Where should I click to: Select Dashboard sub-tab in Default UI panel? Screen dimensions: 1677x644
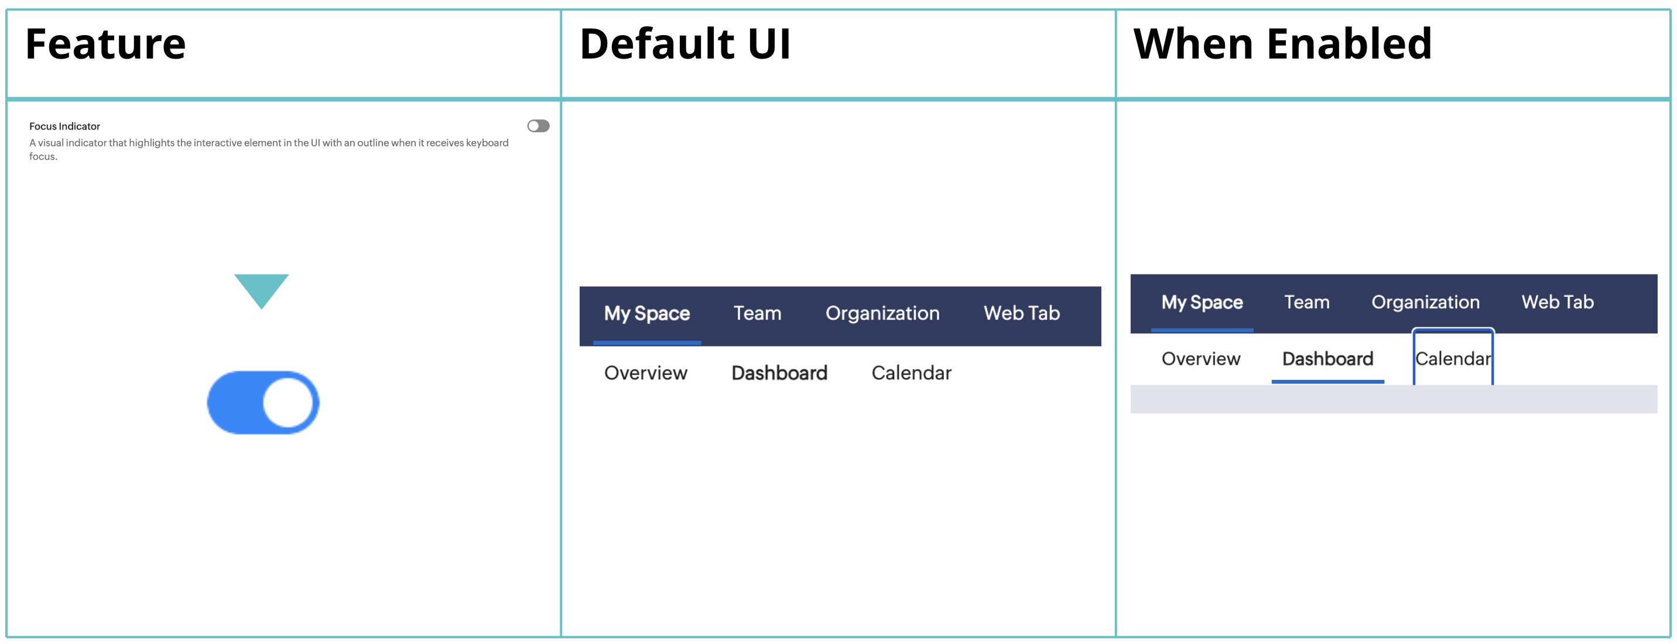(x=779, y=373)
